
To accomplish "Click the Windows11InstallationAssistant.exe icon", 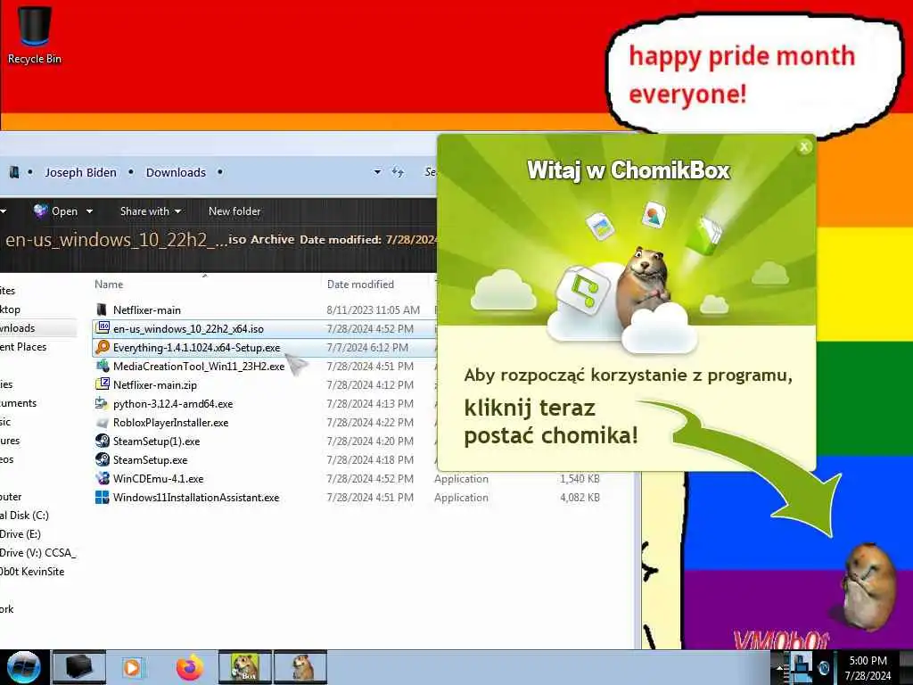I will pyautogui.click(x=103, y=497).
